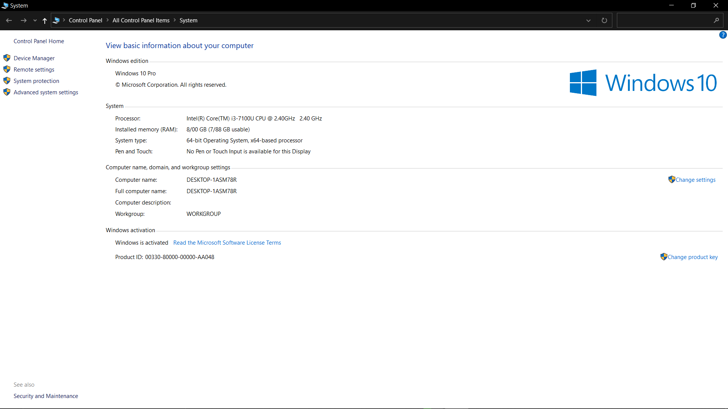Go to All Control Panel Items breadcrumb
728x409 pixels.
(141, 20)
